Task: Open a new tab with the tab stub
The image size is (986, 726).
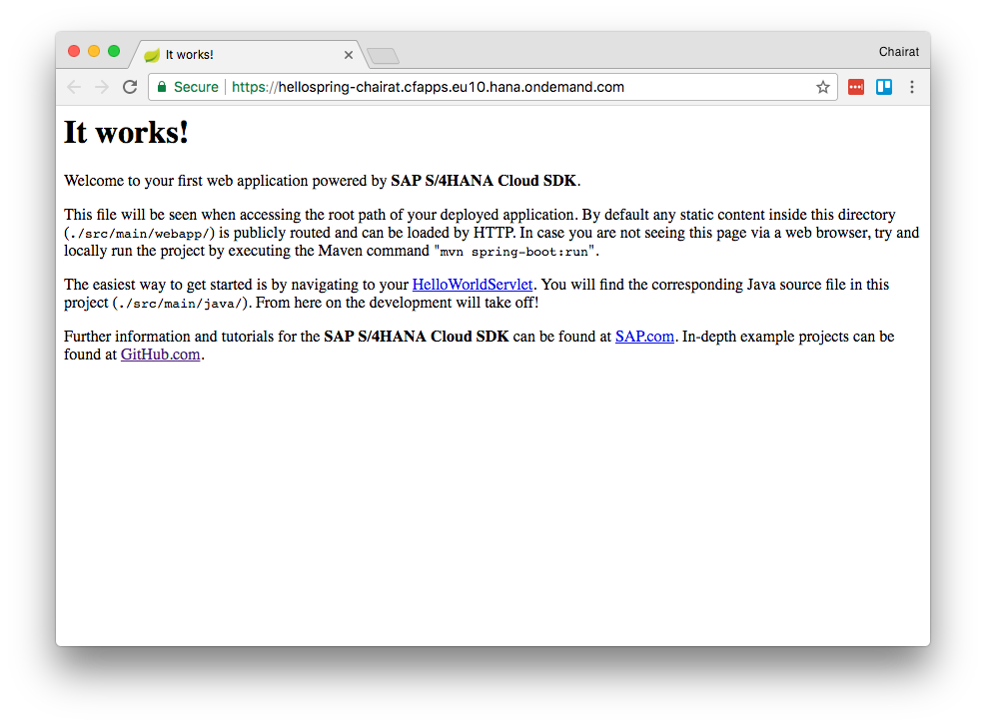Action: pyautogui.click(x=383, y=56)
